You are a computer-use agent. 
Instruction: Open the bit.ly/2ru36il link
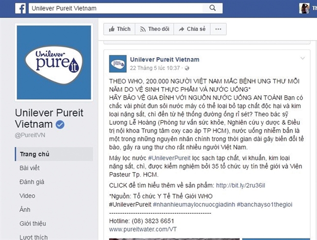pos(240,185)
